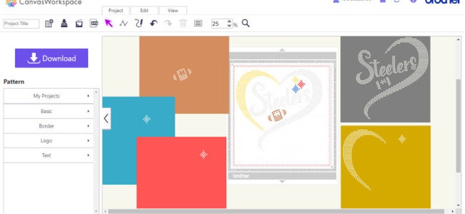The width and height of the screenshot is (465, 214).
Task: Select the gray Steelers rhinestone tile
Action: [x=385, y=80]
